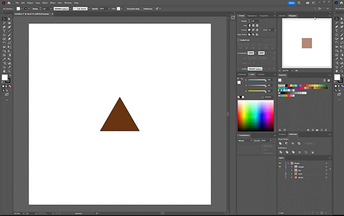Viewport: 344px width, 216px height.
Task: Enable the Dashed Line checkbox
Action: (240, 40)
